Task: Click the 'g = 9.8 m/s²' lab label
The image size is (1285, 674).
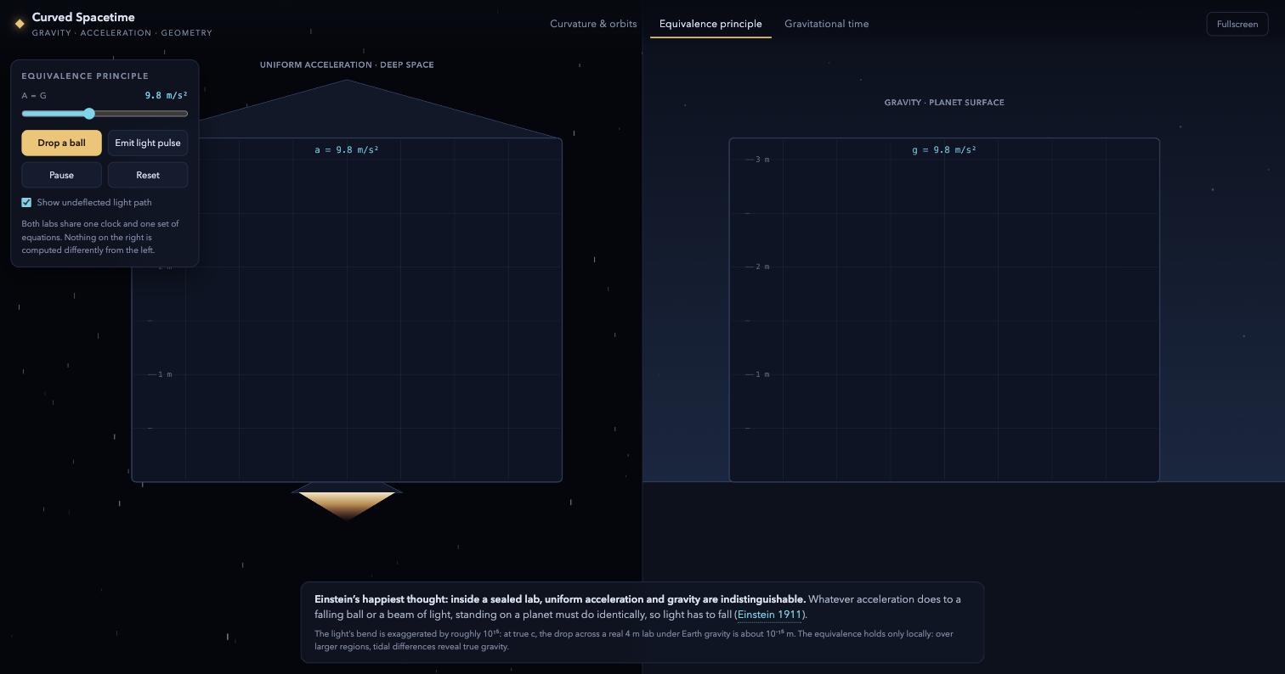Action: coord(944,149)
